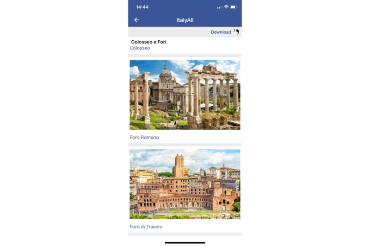Tap the gray divider below Foro di Traiano caption
Viewport: 370px width, 246px height.
click(185, 234)
